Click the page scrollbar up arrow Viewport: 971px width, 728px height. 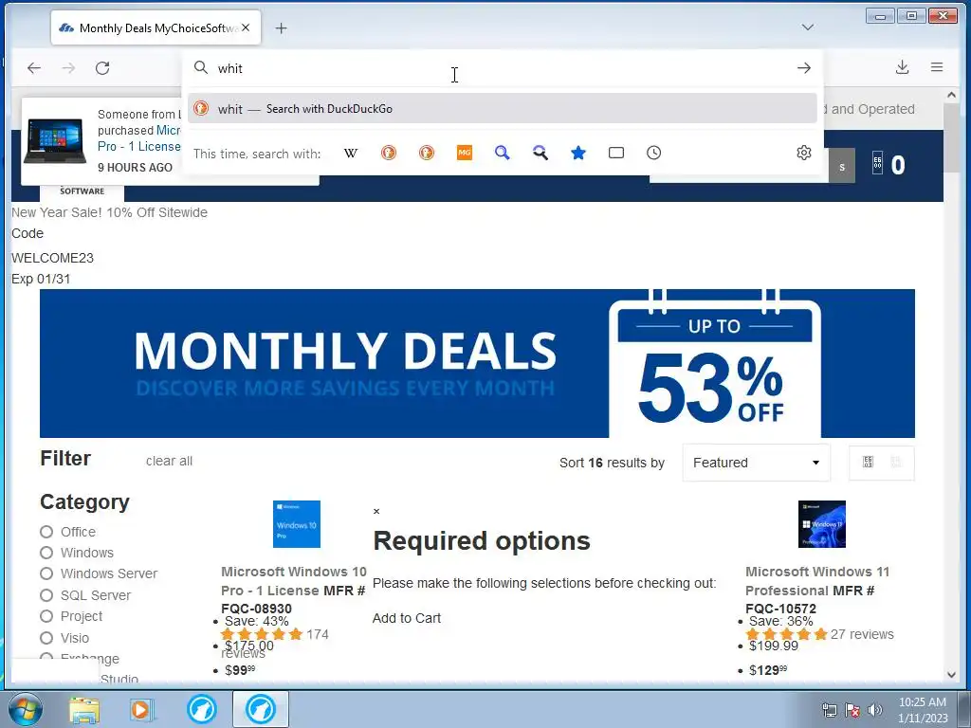tap(951, 95)
